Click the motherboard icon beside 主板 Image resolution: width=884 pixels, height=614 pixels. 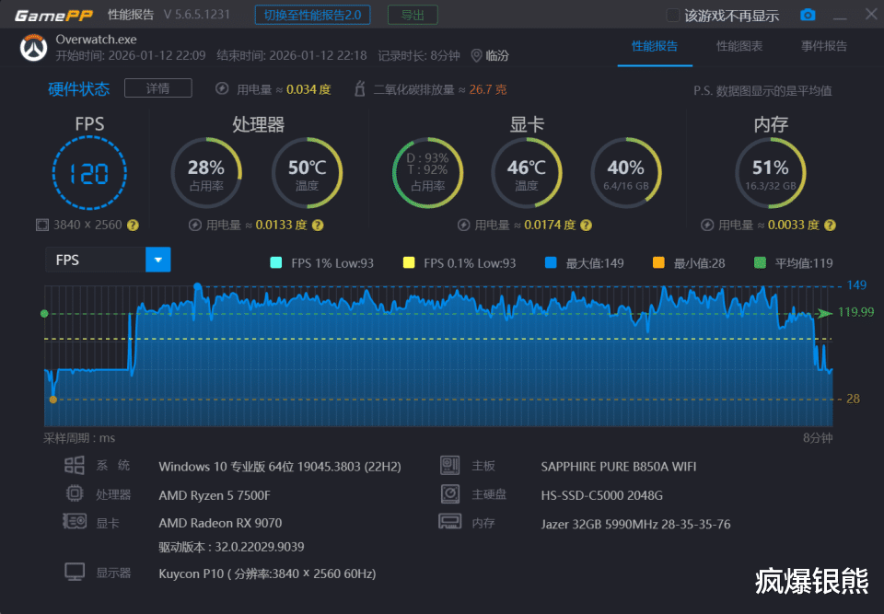click(x=450, y=465)
